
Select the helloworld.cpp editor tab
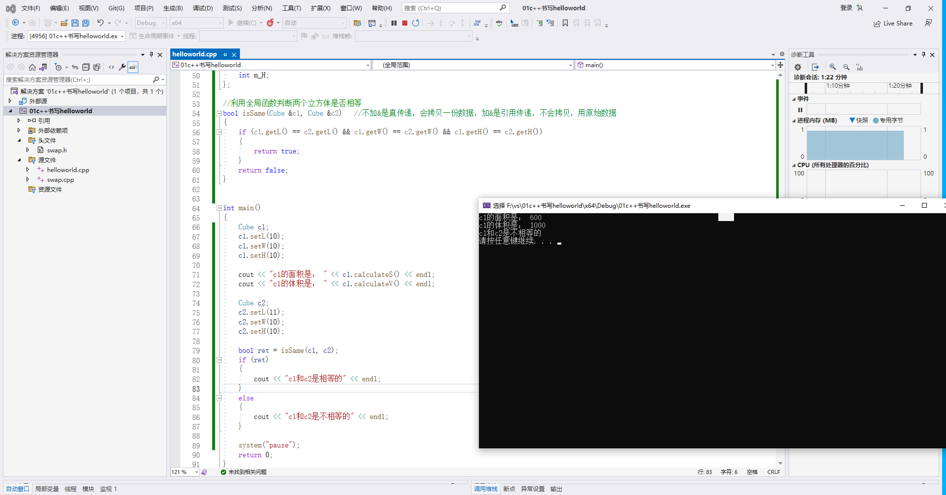(x=195, y=54)
